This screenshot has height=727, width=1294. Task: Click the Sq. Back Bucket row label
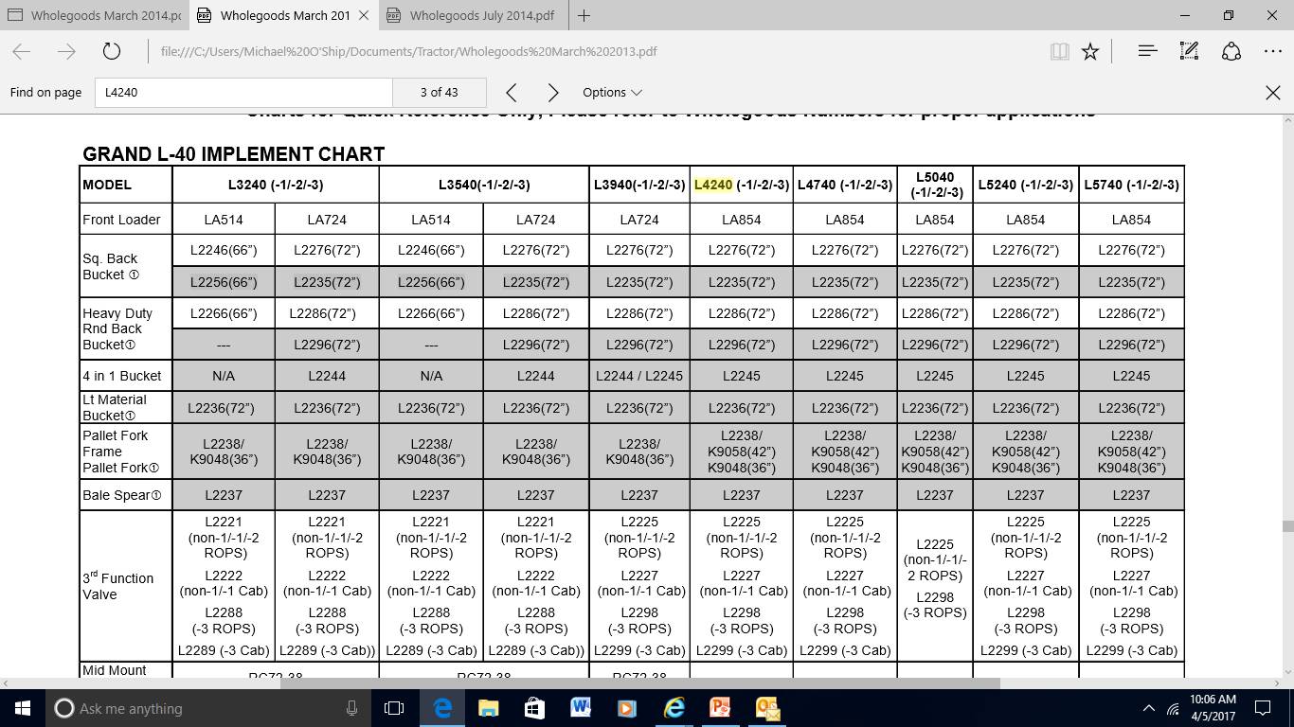click(x=111, y=266)
